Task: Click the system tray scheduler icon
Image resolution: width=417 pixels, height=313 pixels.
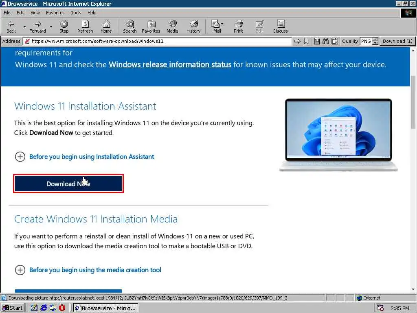Action: (x=380, y=308)
